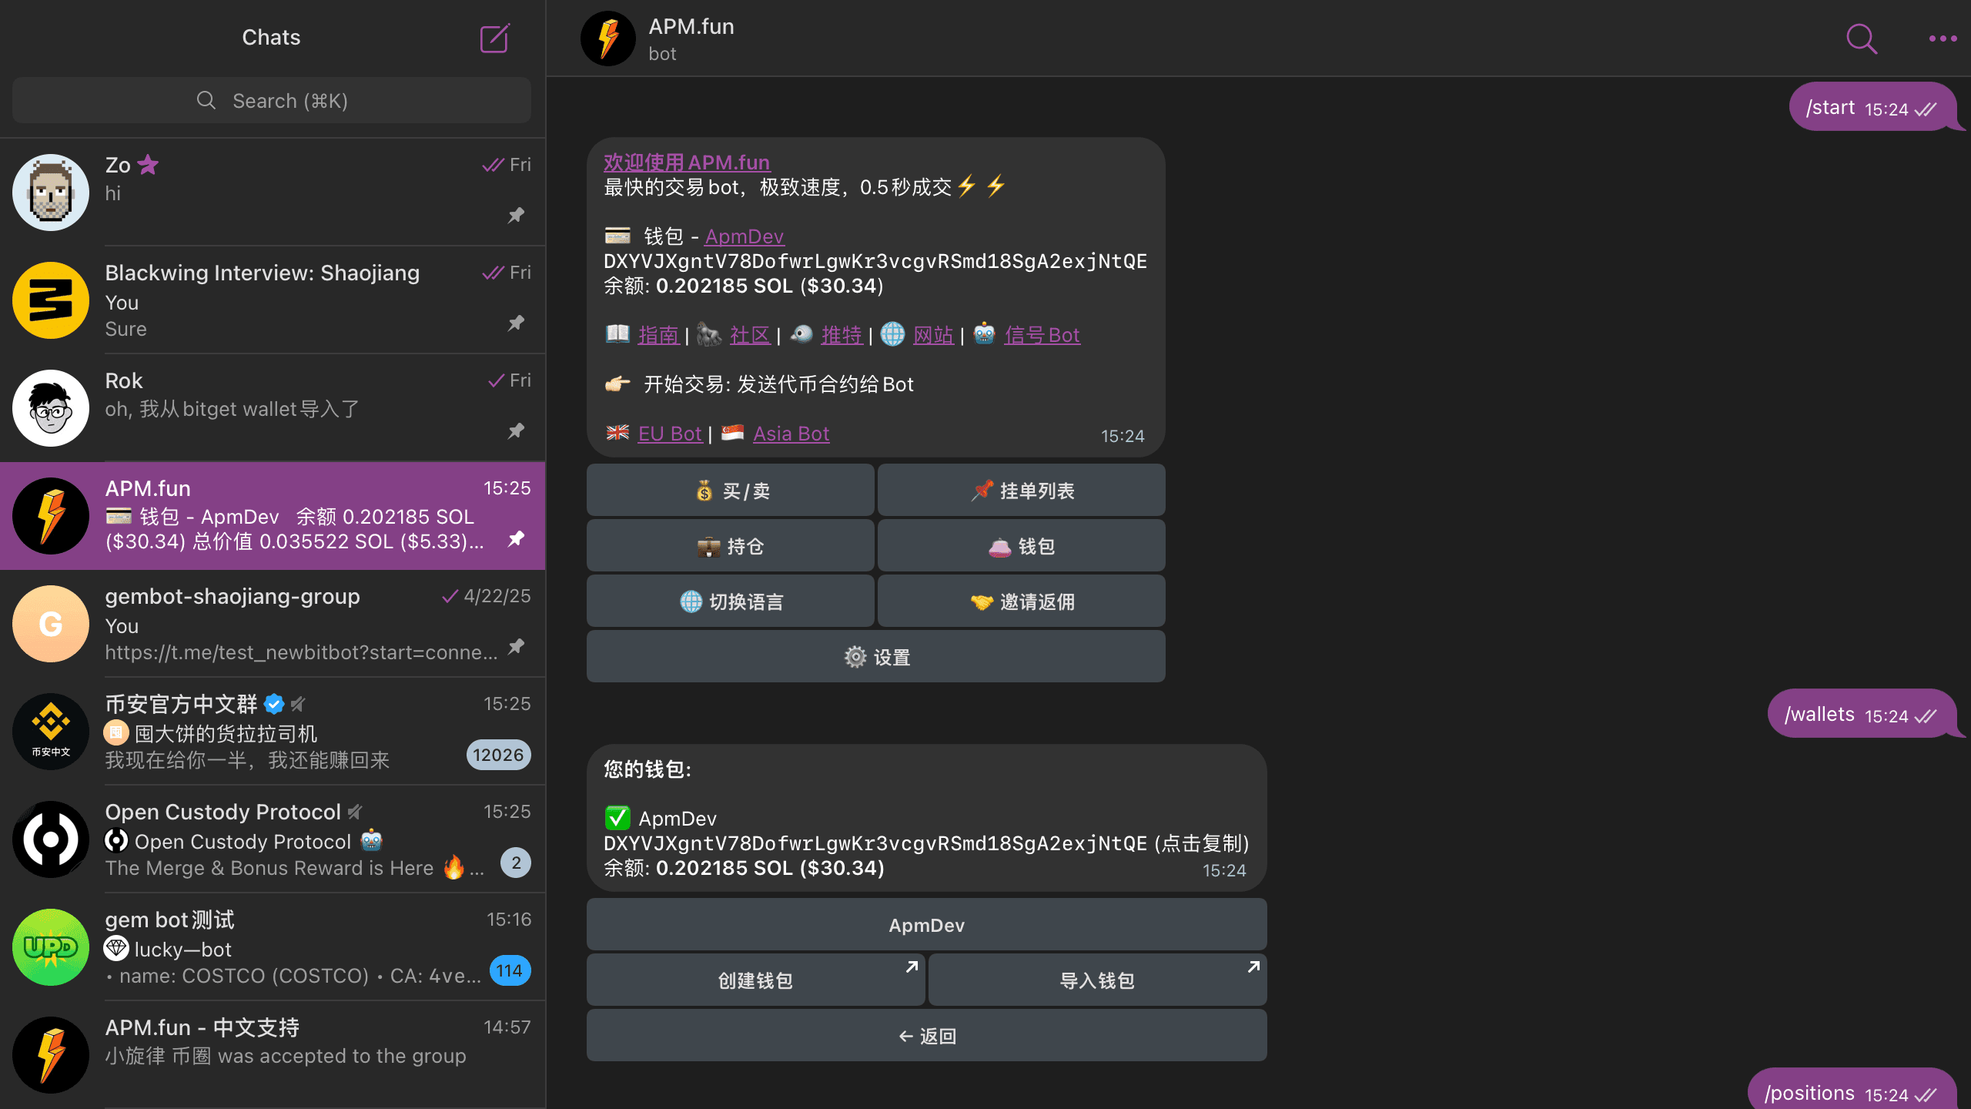Select the 切换语言 language switch button
The width and height of the screenshot is (1971, 1109).
coord(730,601)
